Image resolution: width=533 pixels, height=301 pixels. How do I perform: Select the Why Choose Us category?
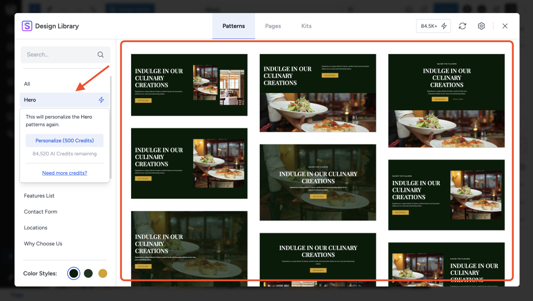point(43,243)
